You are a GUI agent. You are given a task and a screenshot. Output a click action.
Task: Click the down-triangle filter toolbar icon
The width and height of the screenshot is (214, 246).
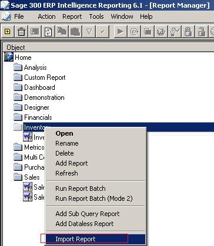pos(89,32)
